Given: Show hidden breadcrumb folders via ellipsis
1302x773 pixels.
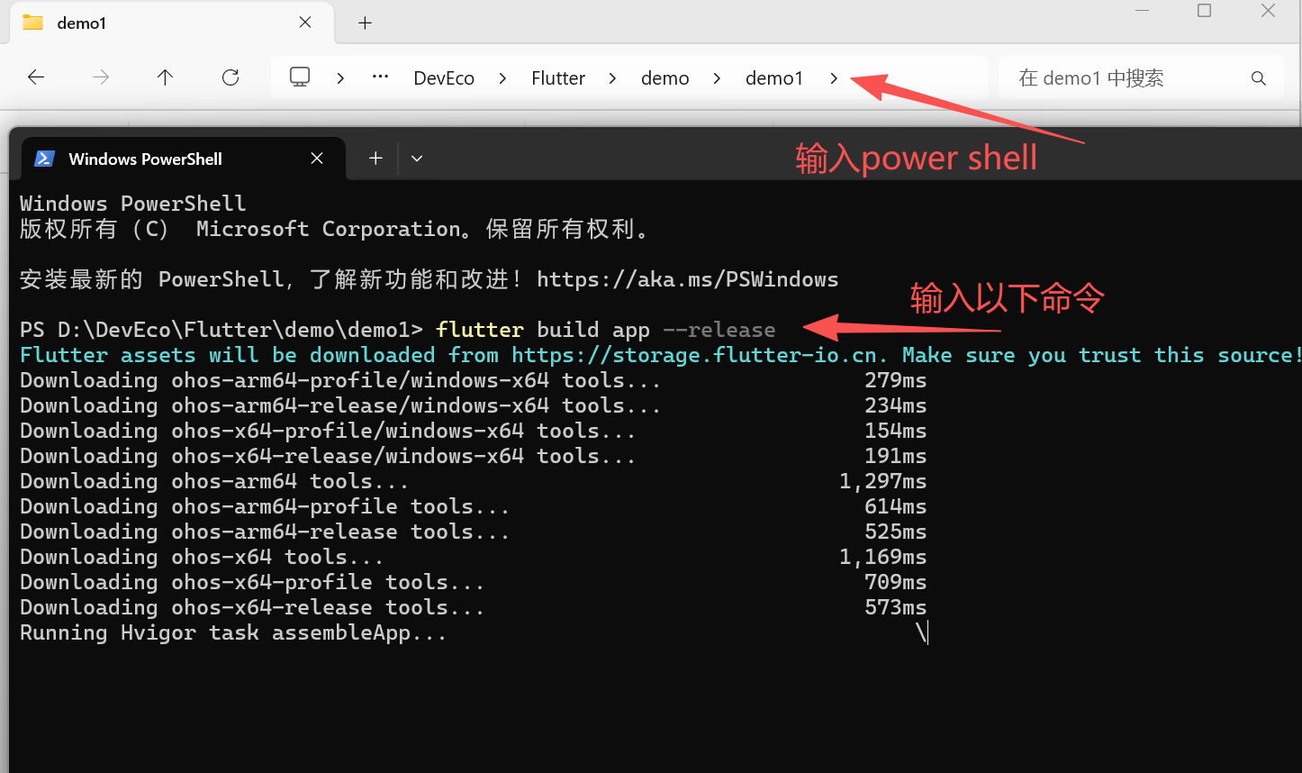Looking at the screenshot, I should pyautogui.click(x=380, y=77).
